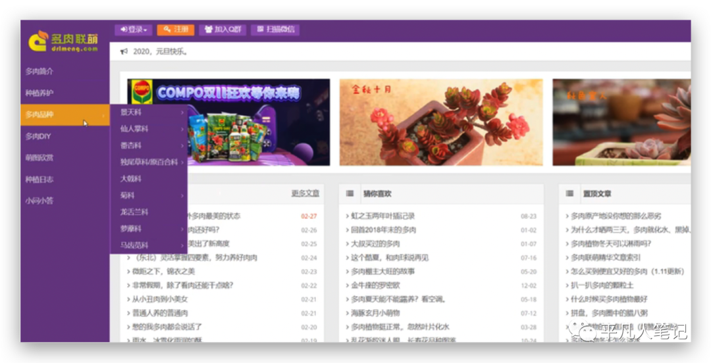Open the 登录 login dropdown button
This screenshot has width=711, height=363.
(x=133, y=30)
